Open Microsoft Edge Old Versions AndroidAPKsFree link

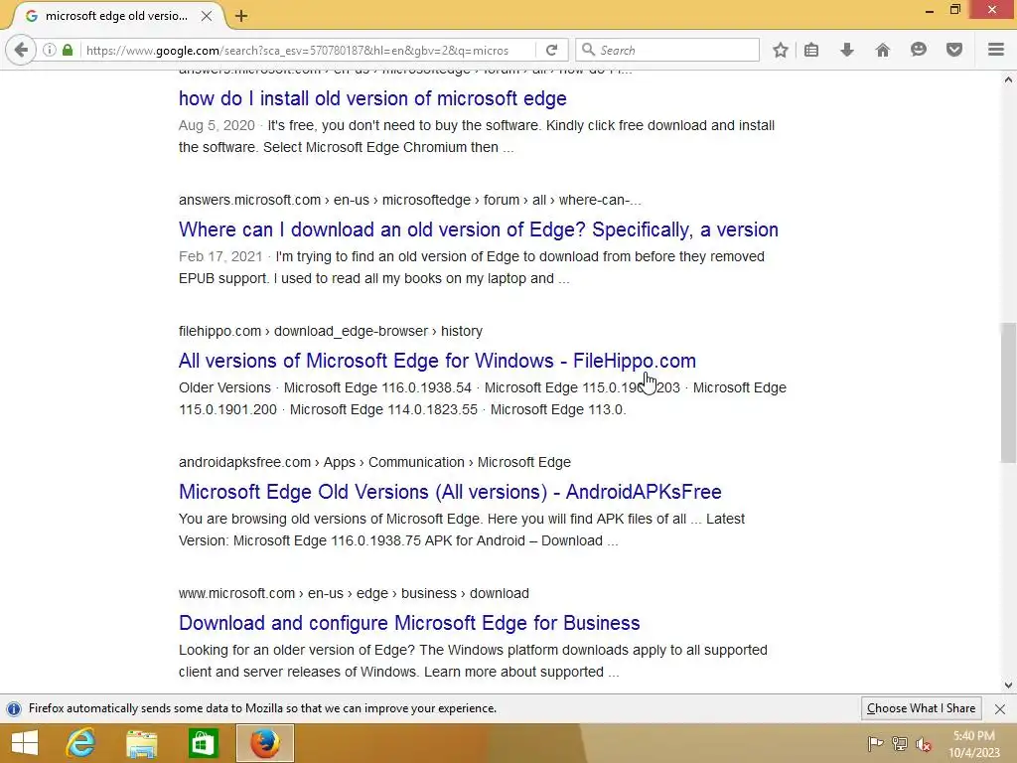(x=450, y=492)
